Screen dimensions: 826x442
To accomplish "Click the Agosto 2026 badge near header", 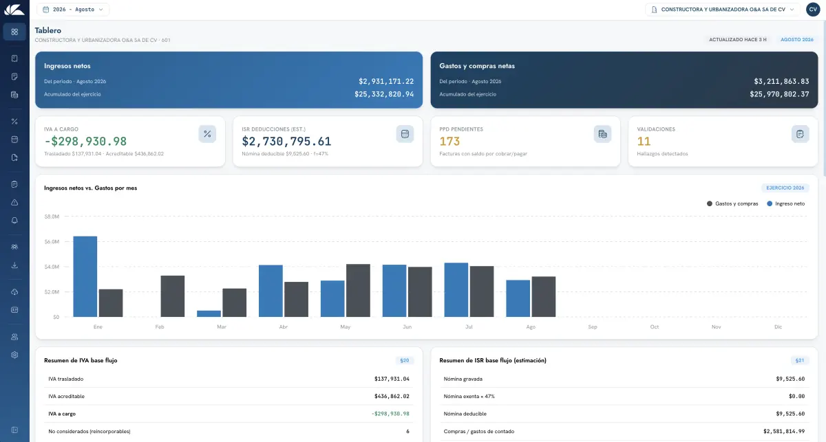I will [x=797, y=40].
